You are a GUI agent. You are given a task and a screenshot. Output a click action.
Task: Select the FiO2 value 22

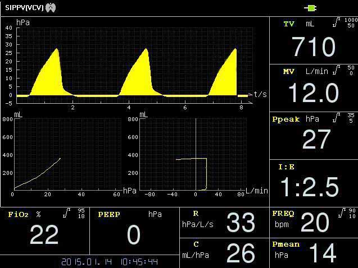(44, 234)
